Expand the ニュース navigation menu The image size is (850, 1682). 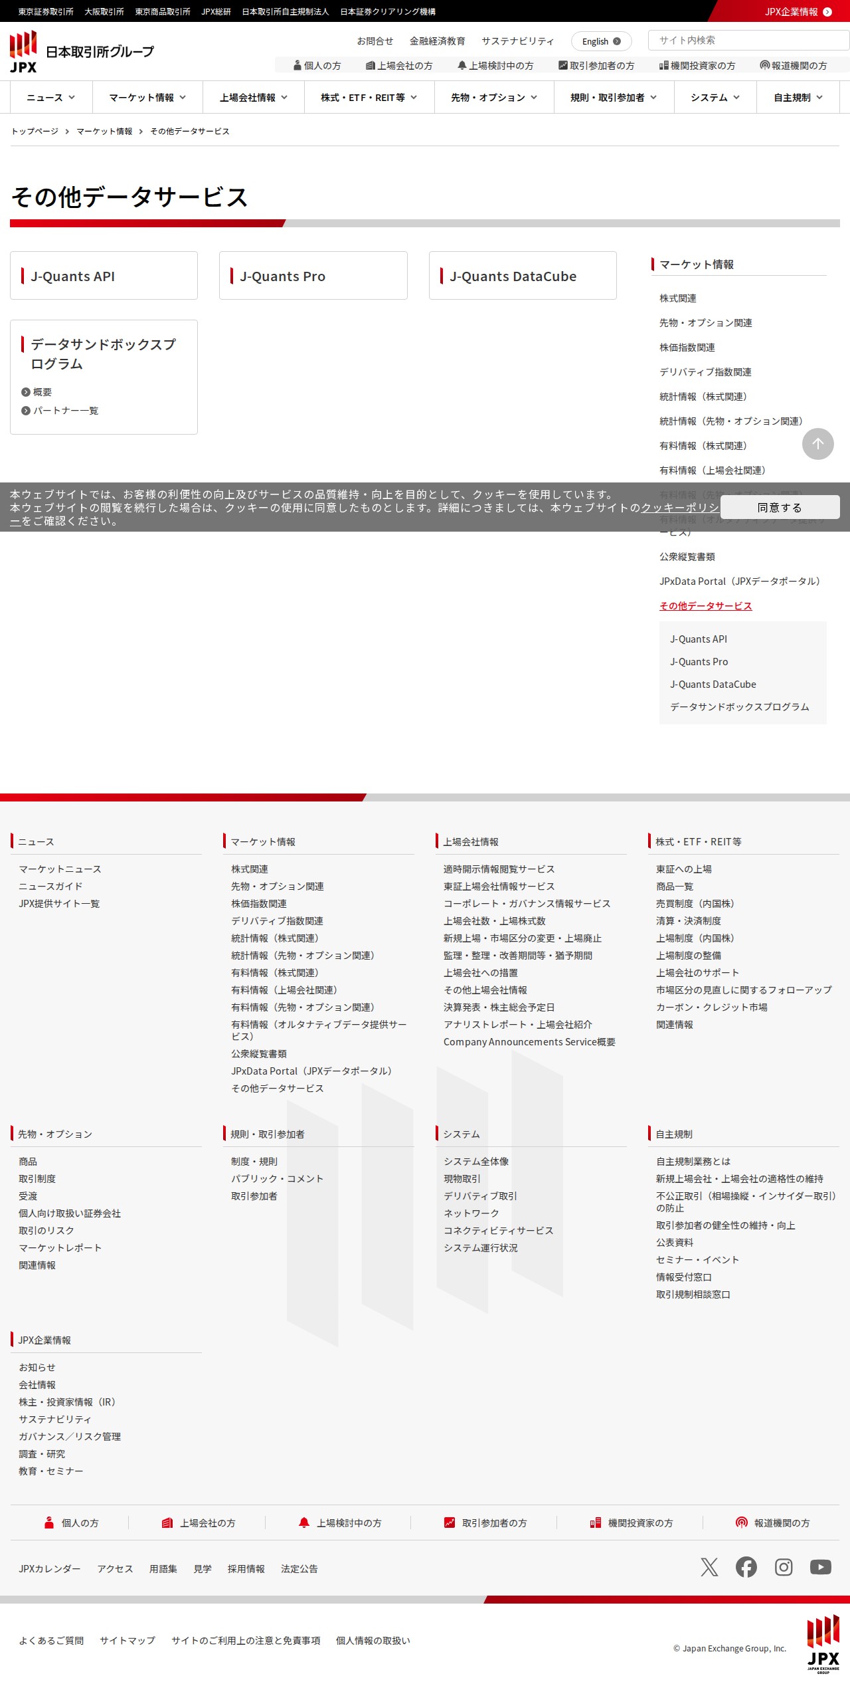click(51, 98)
